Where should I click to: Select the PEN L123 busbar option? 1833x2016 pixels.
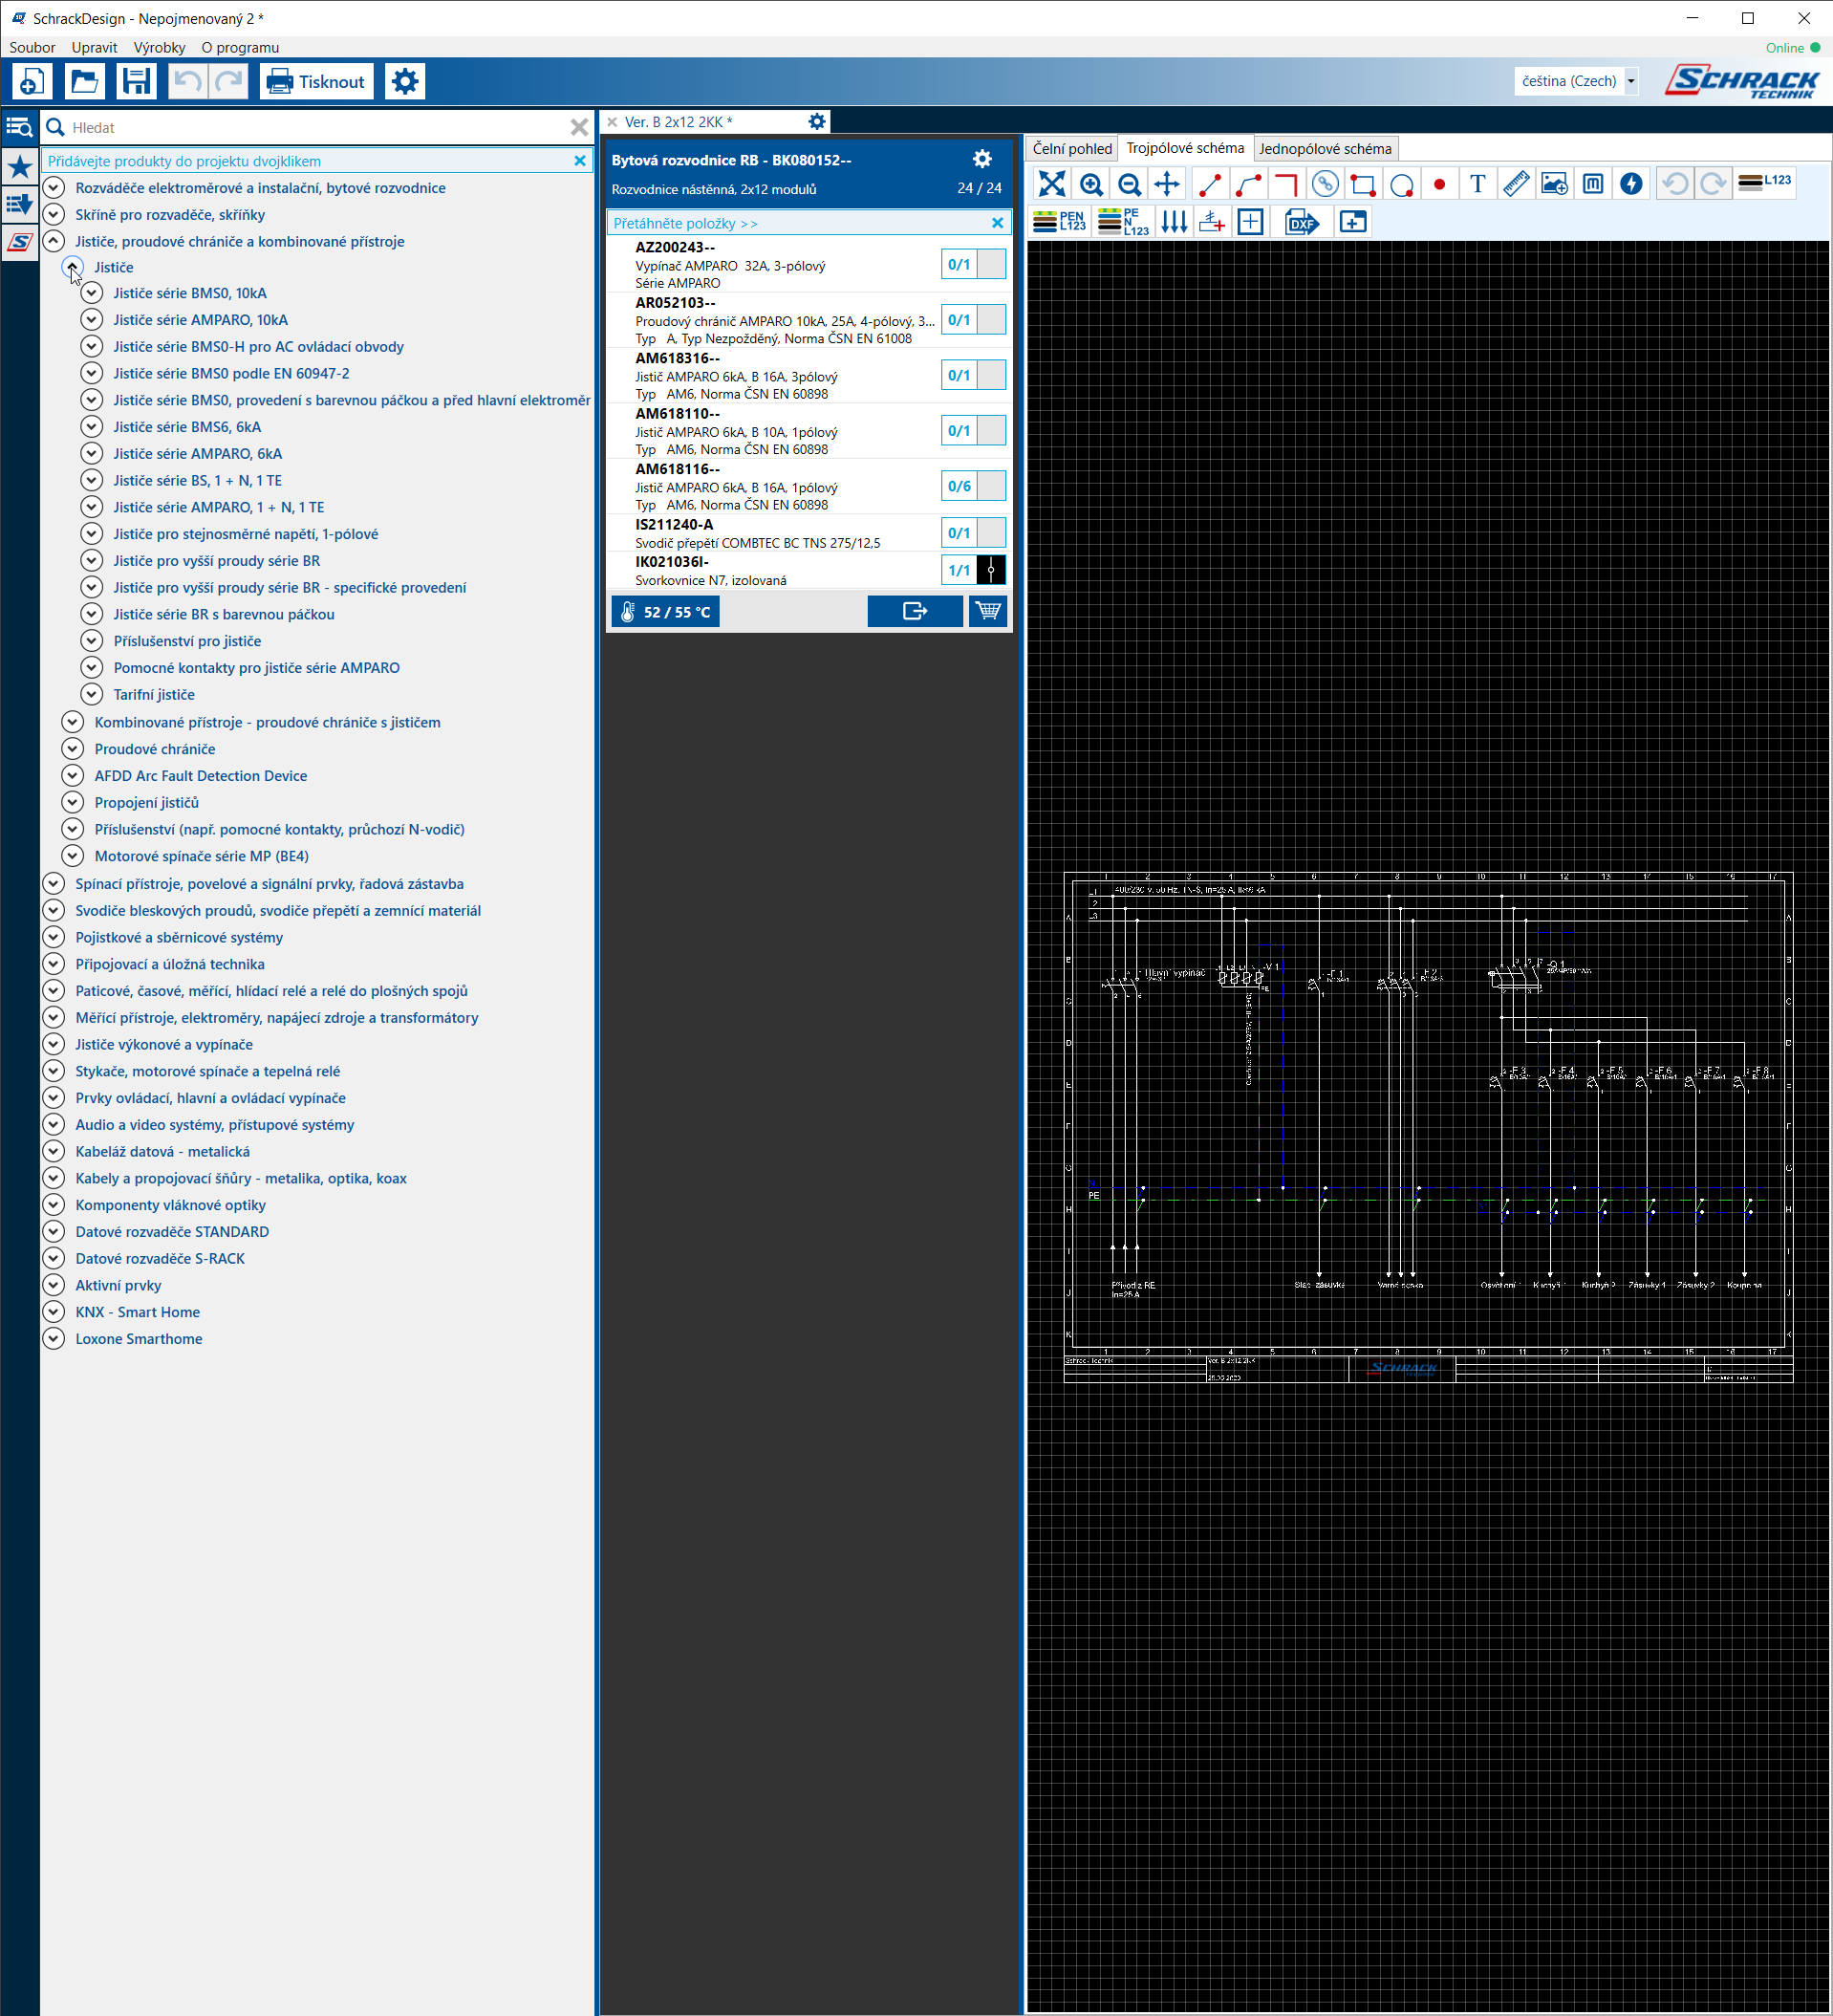pyautogui.click(x=1059, y=221)
